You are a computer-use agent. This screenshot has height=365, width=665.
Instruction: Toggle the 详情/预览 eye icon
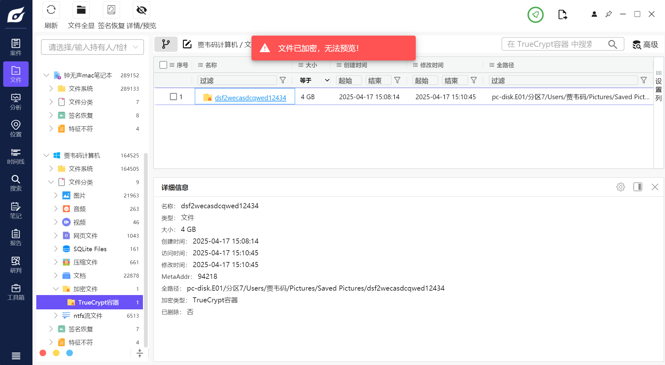coord(141,10)
